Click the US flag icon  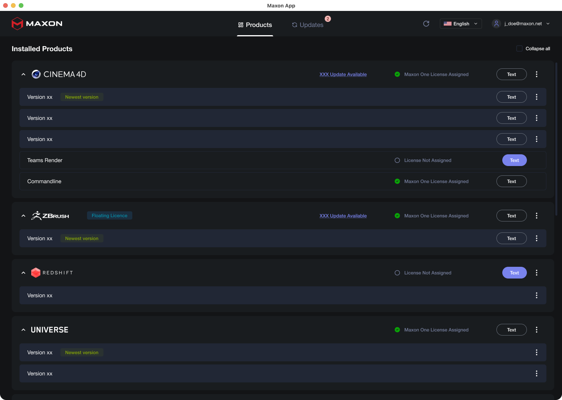(x=448, y=23)
